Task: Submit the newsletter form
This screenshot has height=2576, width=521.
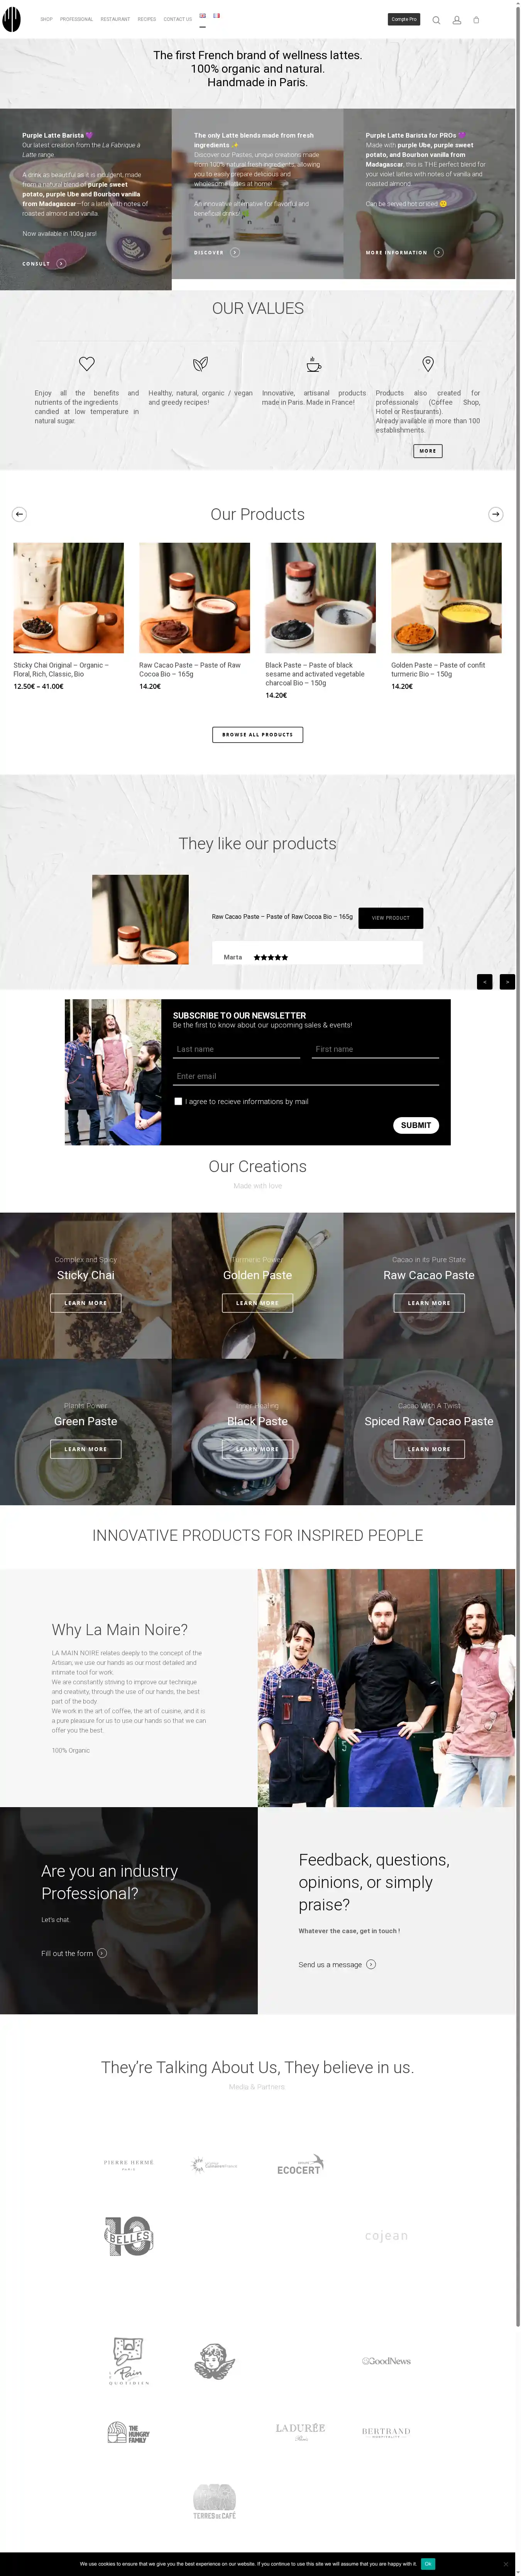Action: click(x=416, y=1125)
